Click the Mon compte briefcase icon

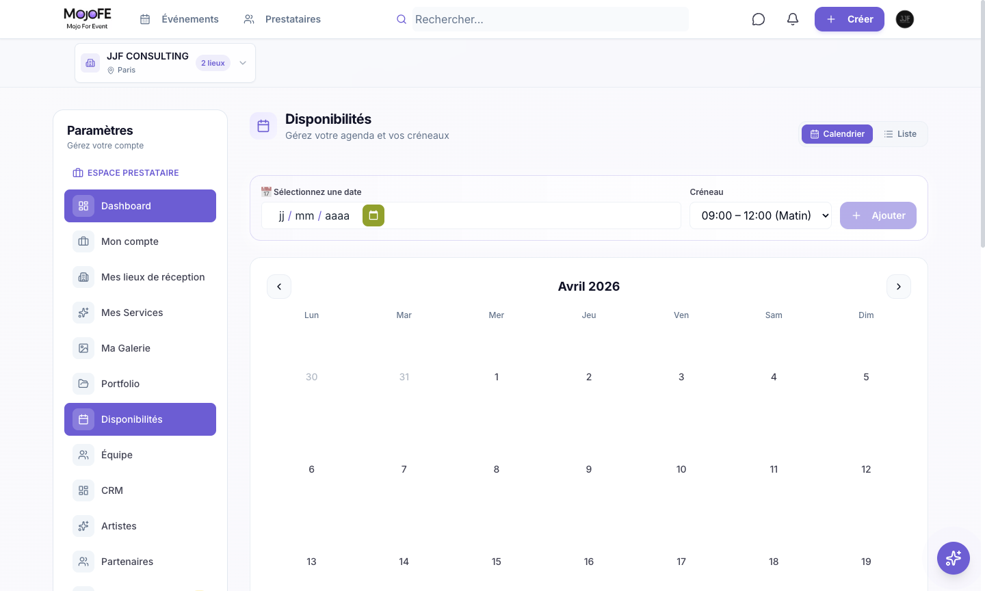tap(83, 241)
